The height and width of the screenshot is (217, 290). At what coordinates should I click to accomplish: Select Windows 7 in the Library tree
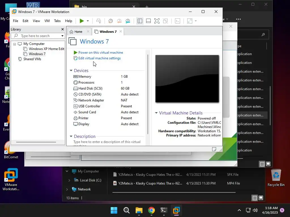pyautogui.click(x=34, y=54)
